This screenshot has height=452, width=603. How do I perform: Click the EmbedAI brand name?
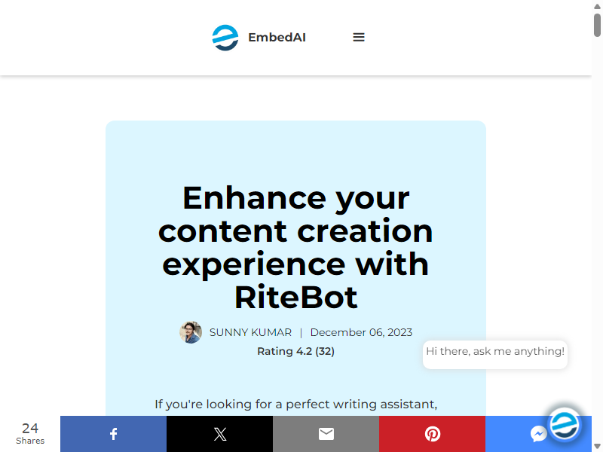point(277,37)
